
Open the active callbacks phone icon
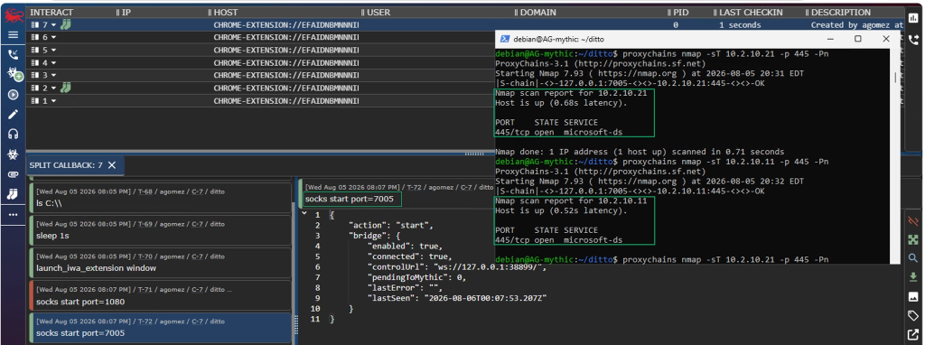[x=13, y=55]
